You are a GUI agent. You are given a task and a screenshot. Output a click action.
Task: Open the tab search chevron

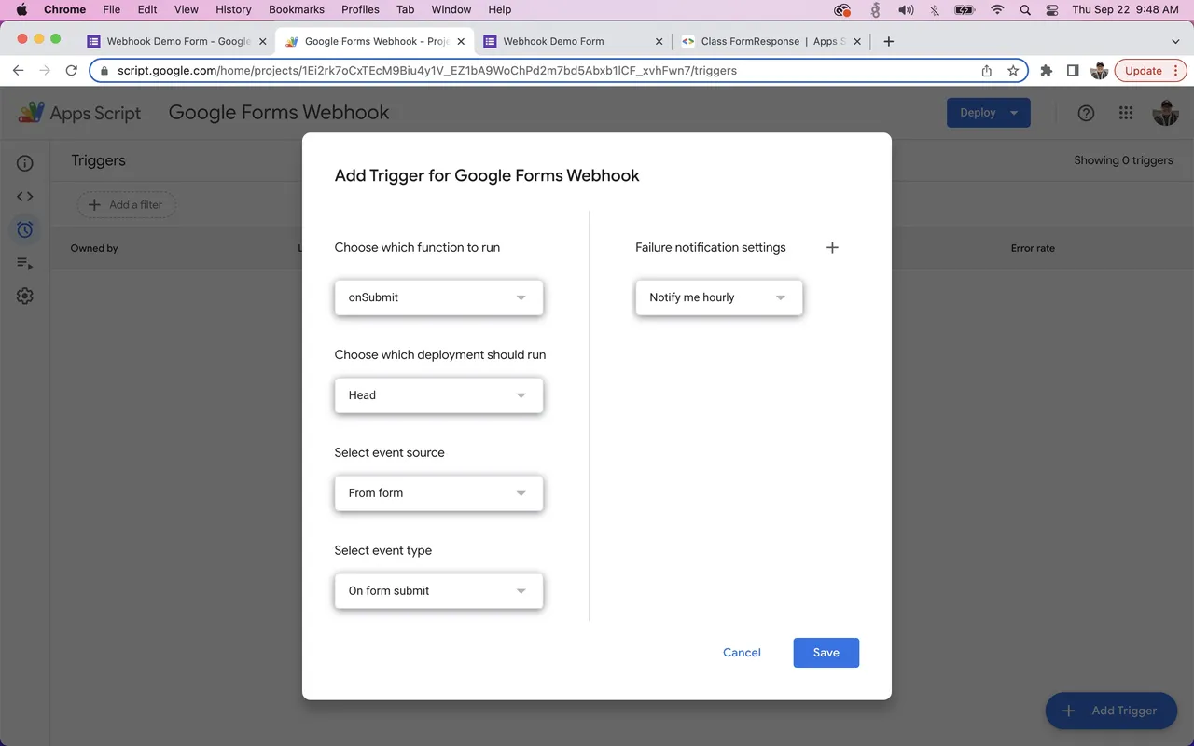coord(1175,41)
